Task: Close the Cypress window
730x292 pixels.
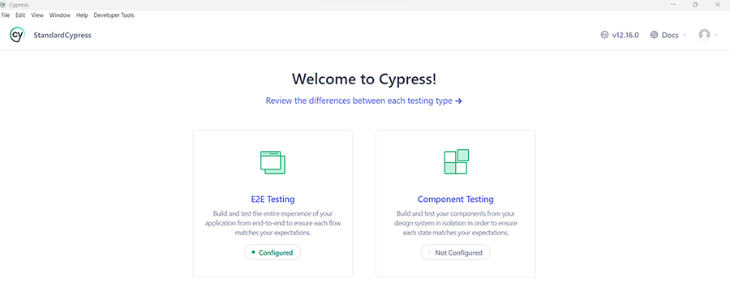Action: [x=717, y=5]
